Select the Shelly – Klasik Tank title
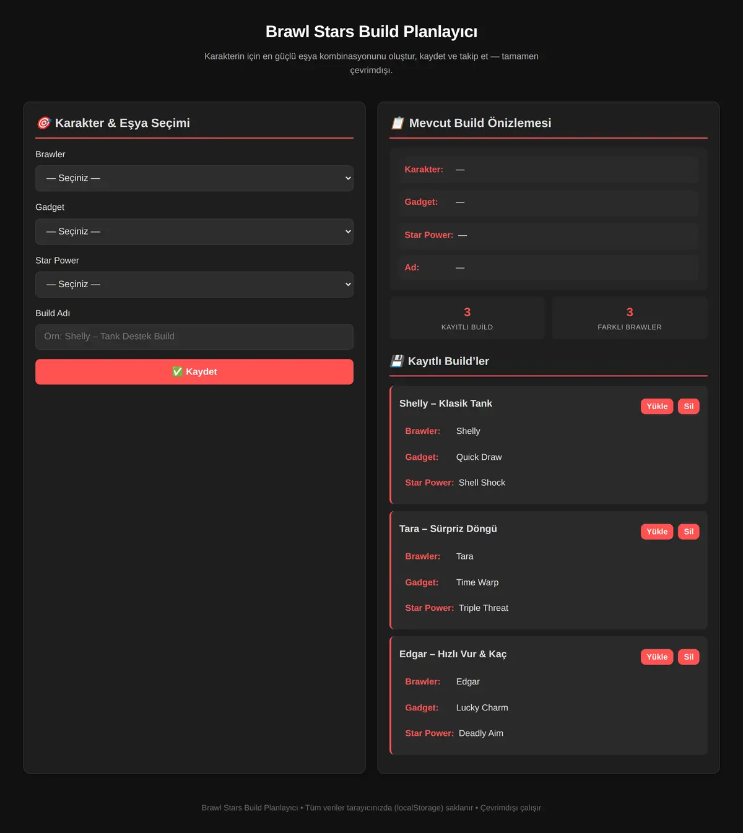Viewport: 743px width, 833px height. tap(446, 404)
